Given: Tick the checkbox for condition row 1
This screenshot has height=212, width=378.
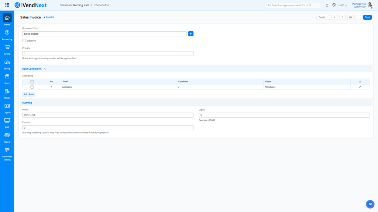Looking at the screenshot, I should 32,87.
